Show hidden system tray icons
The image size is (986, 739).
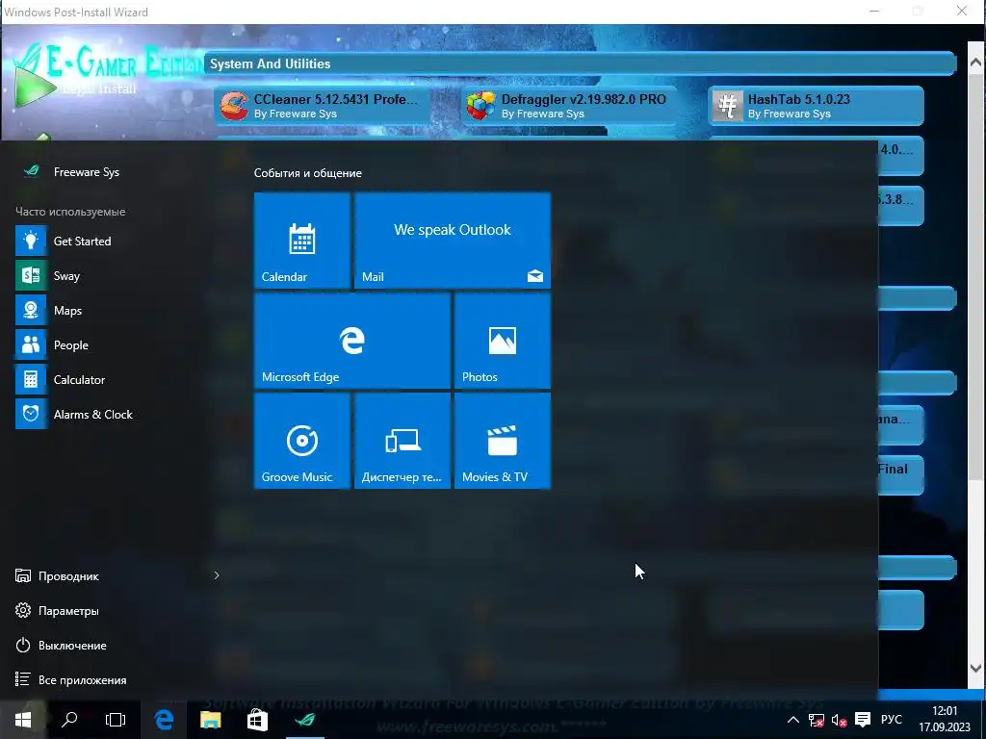793,720
